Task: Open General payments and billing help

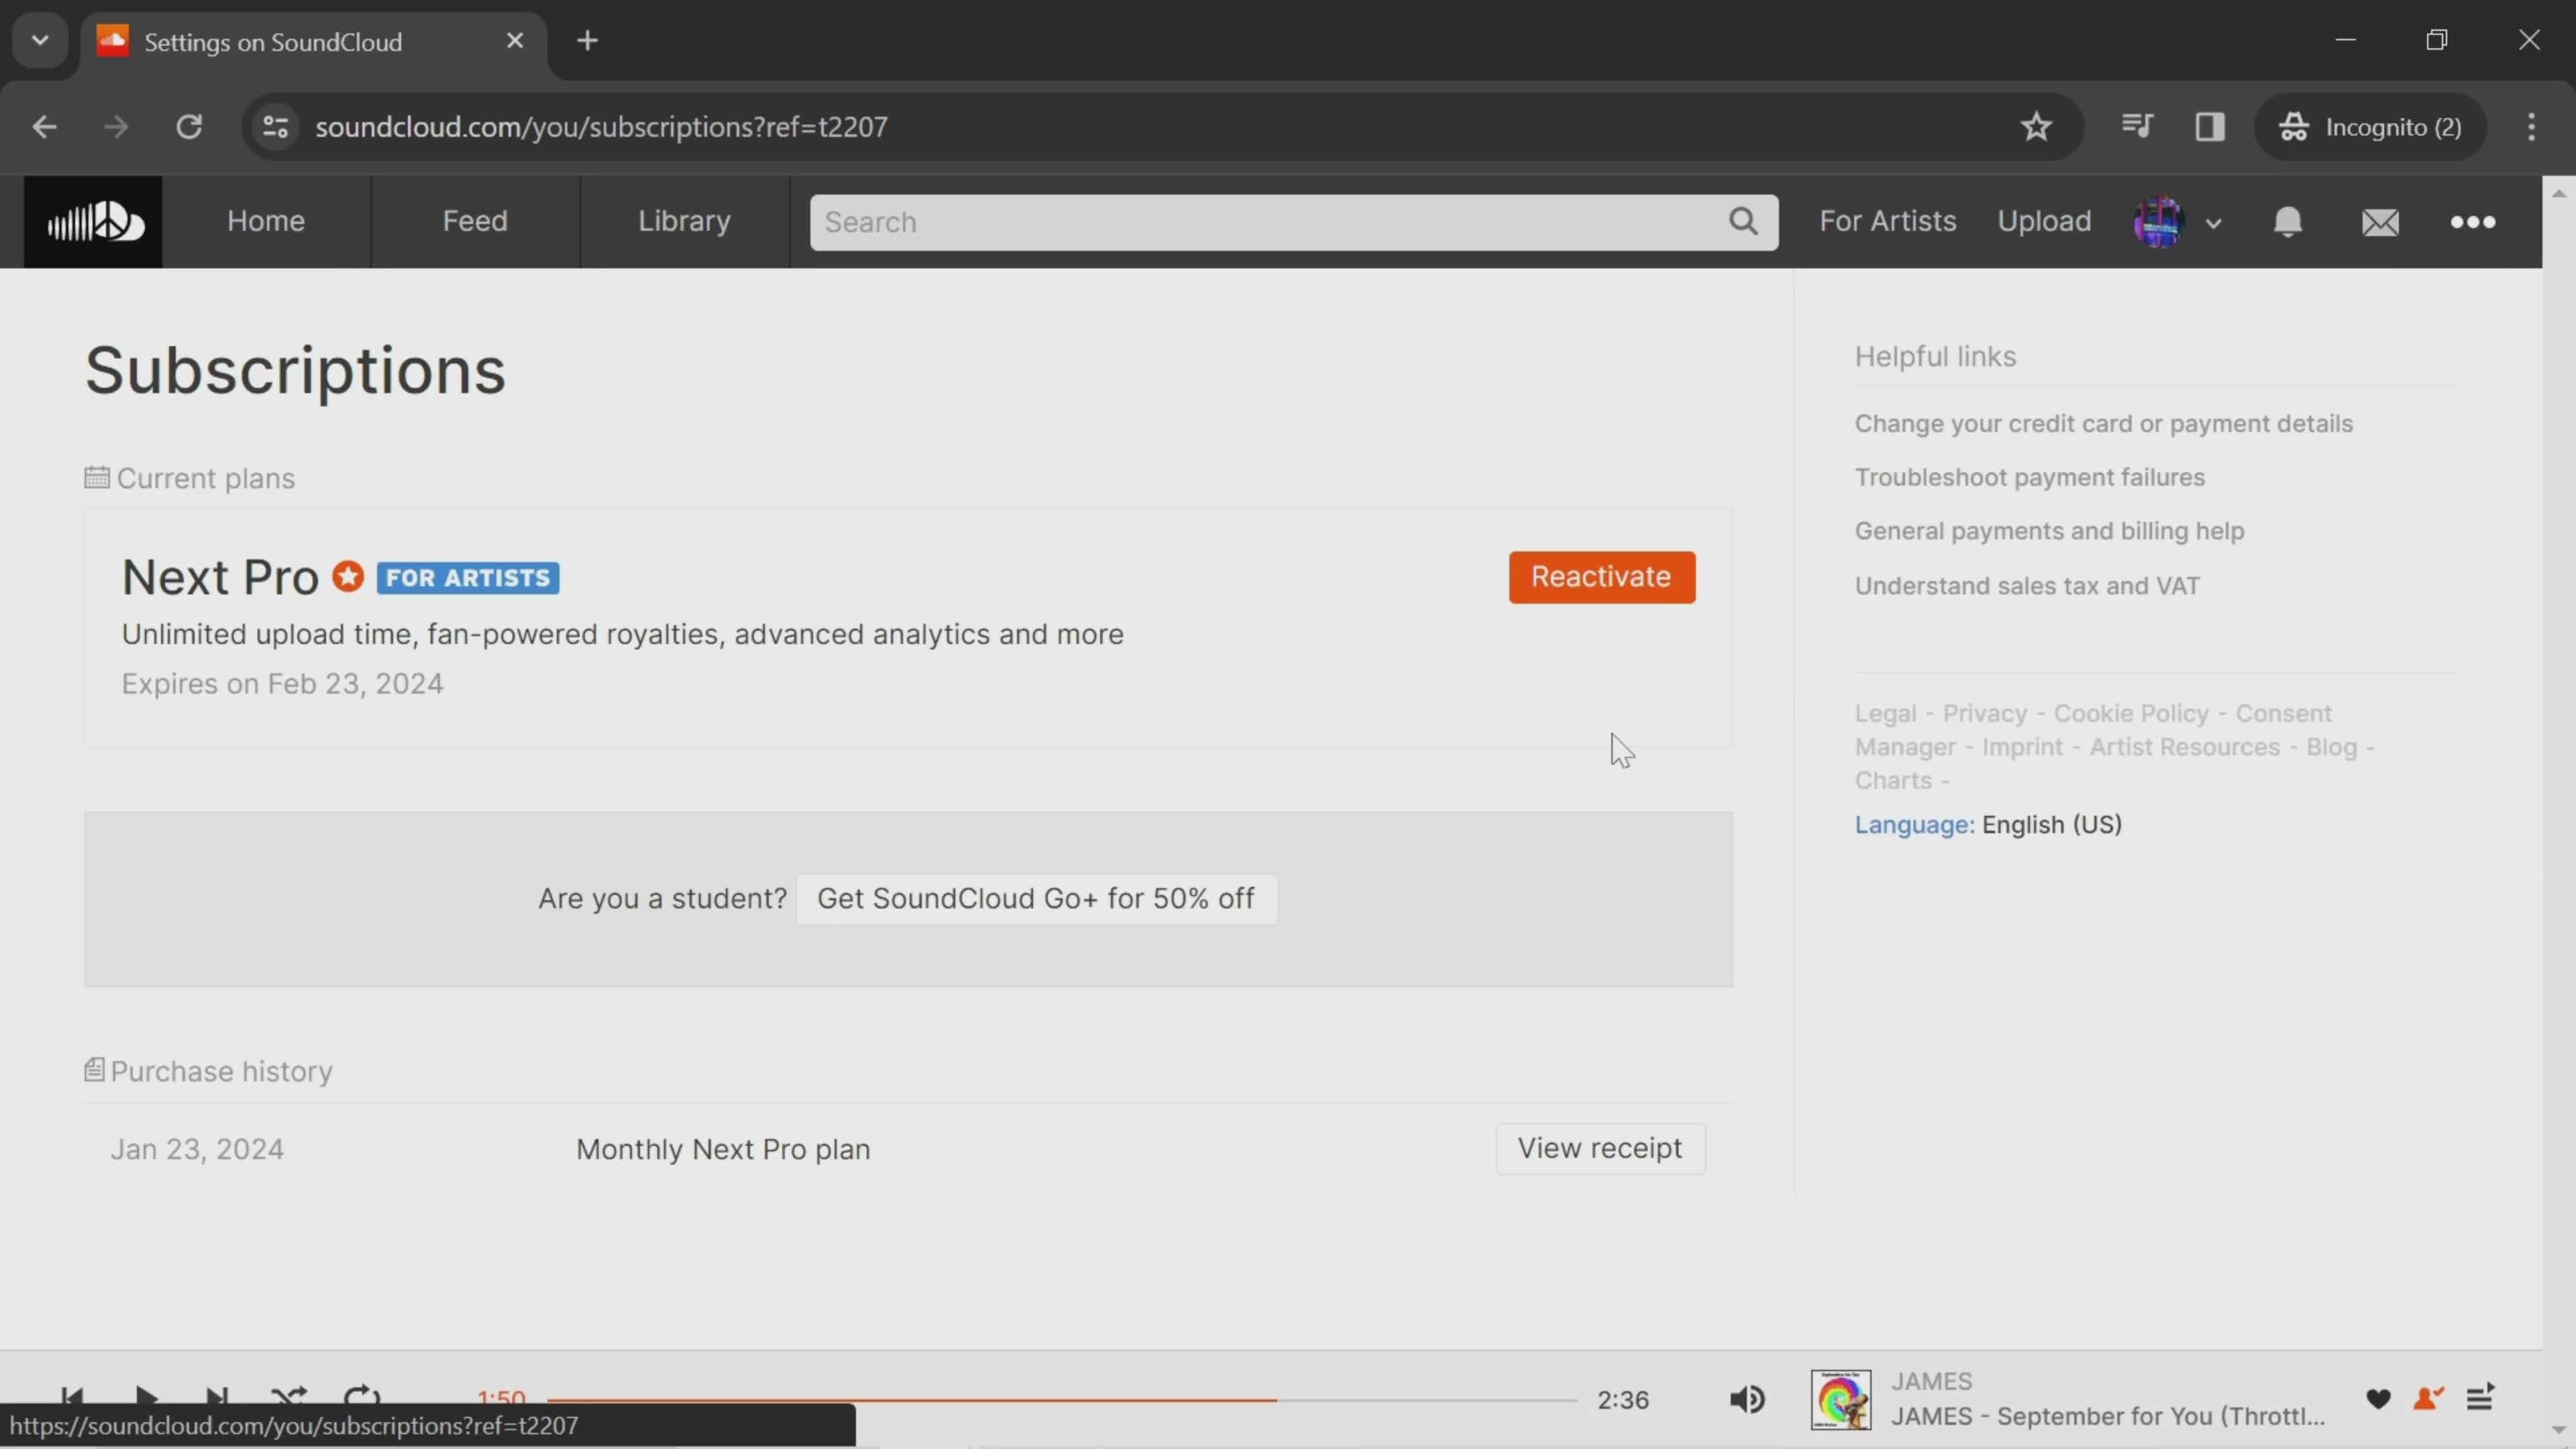Action: point(2049,531)
